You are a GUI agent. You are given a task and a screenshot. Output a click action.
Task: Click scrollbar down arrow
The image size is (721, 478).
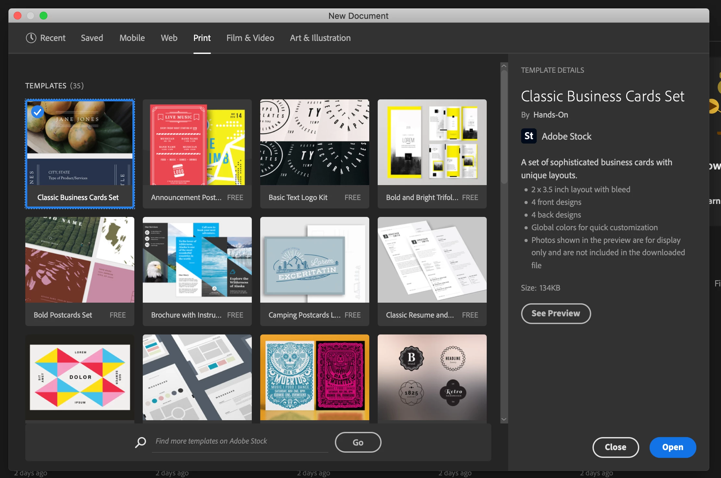point(504,419)
